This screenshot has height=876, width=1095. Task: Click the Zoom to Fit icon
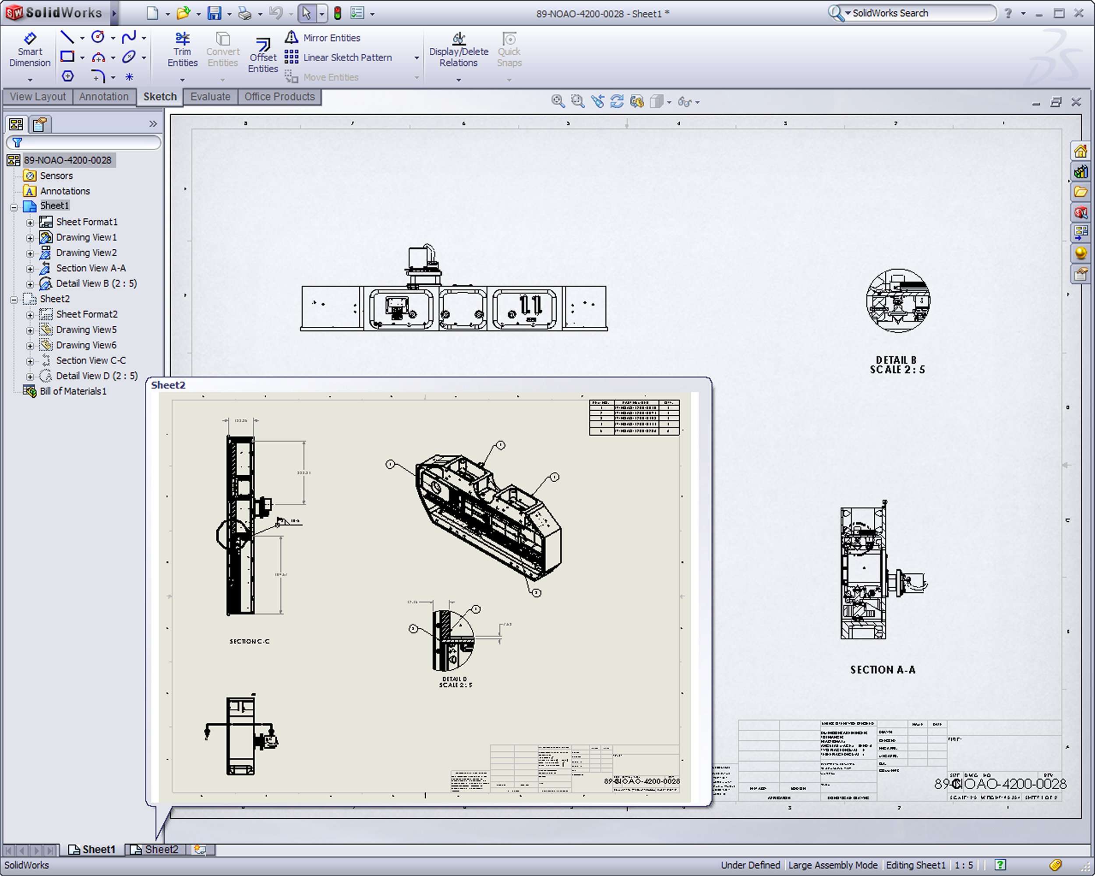point(558,102)
